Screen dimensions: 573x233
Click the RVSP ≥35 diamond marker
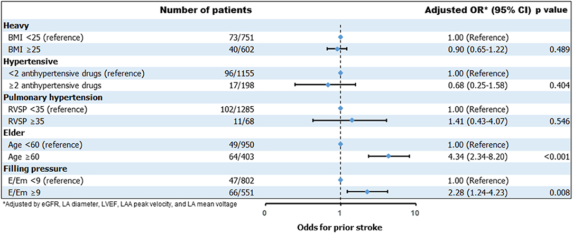click(x=352, y=120)
